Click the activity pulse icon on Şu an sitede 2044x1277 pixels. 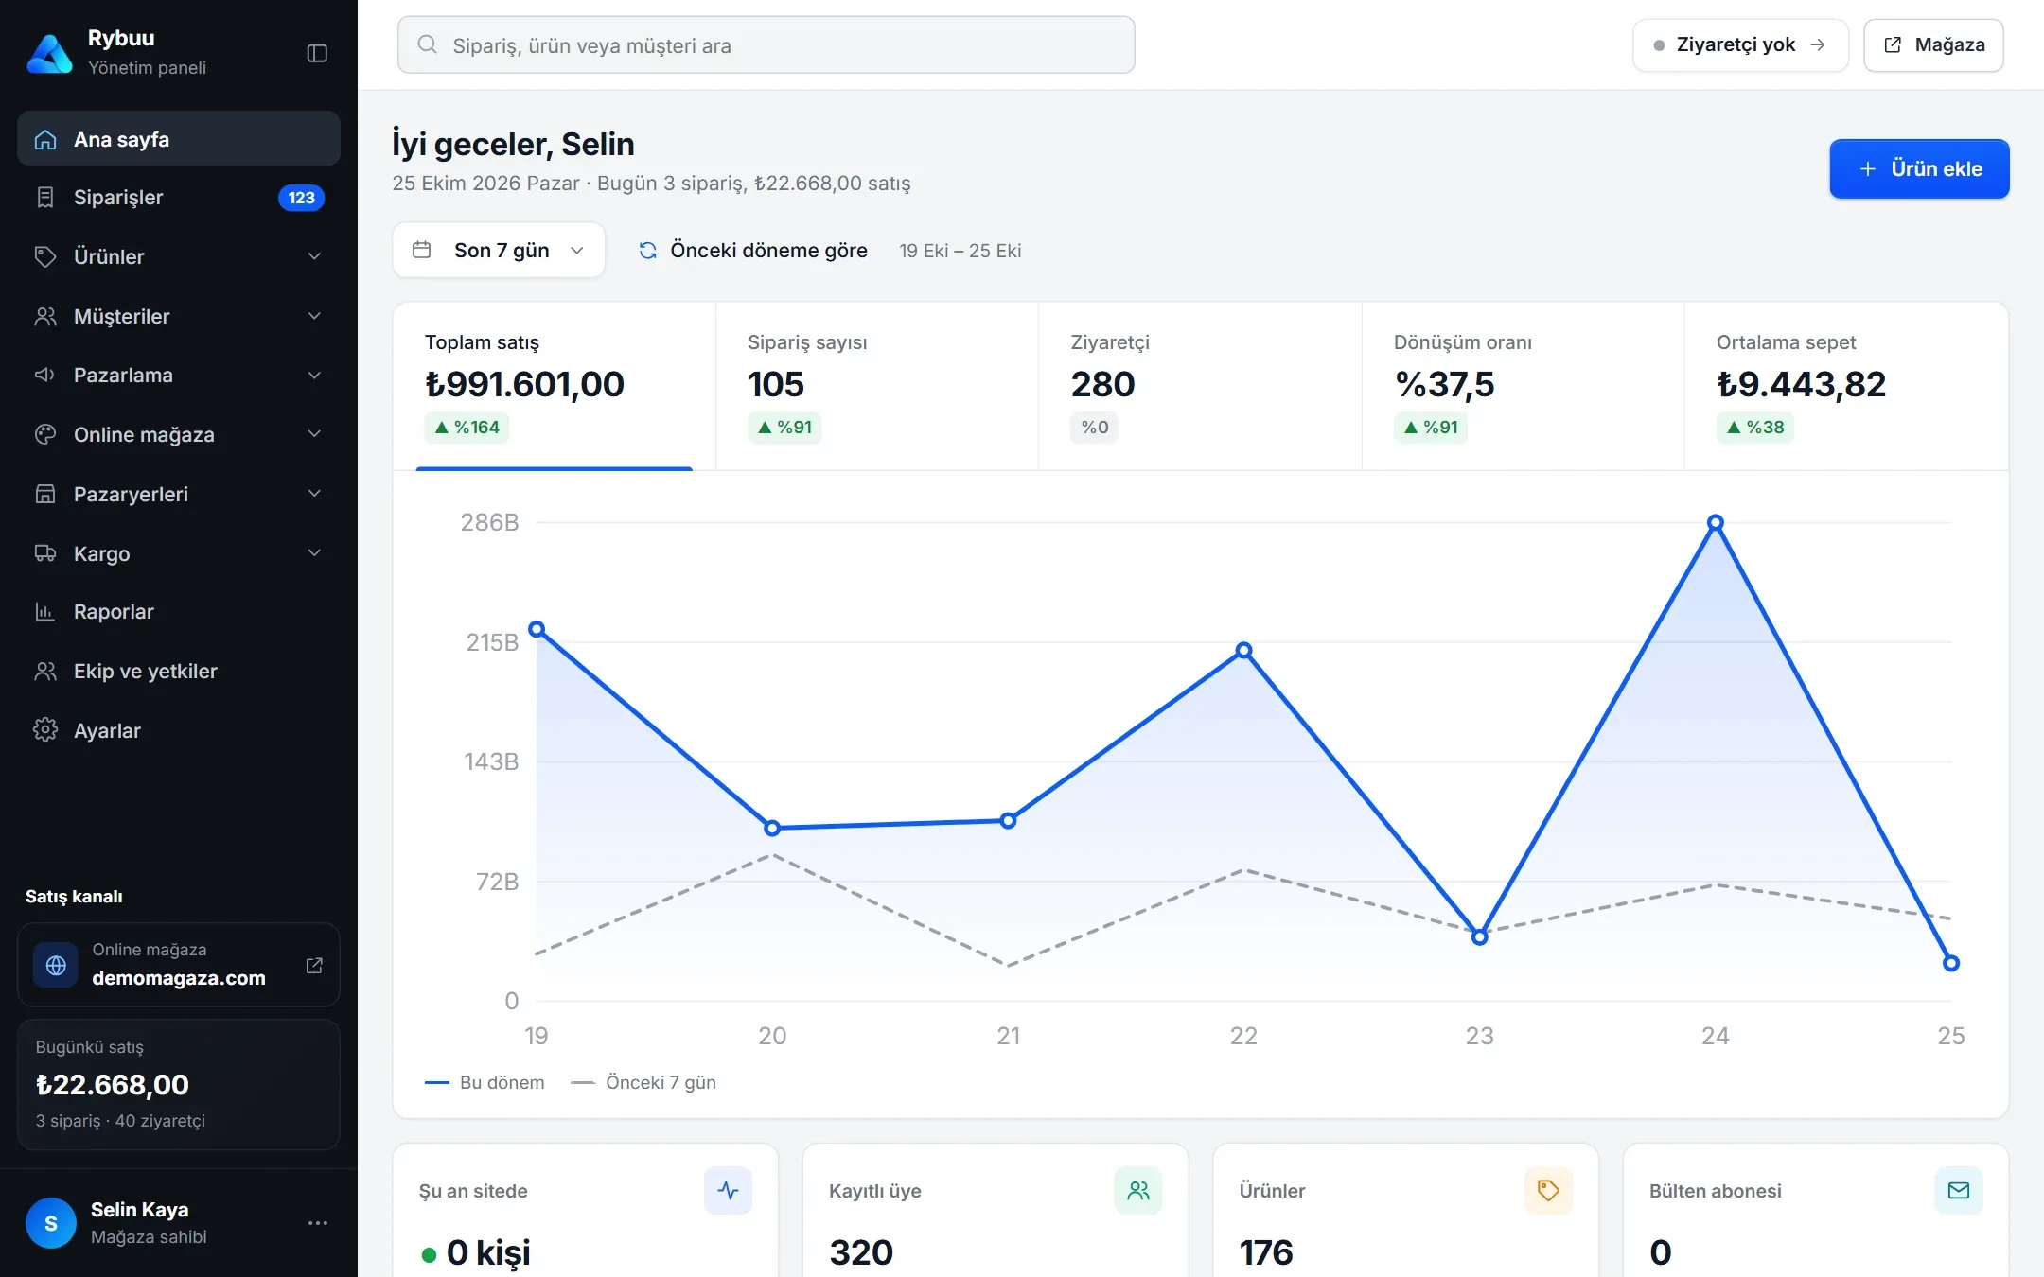pyautogui.click(x=728, y=1190)
